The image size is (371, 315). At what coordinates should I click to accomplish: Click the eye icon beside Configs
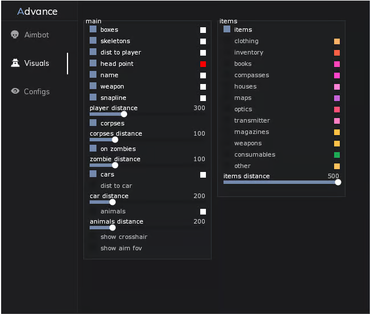point(15,91)
